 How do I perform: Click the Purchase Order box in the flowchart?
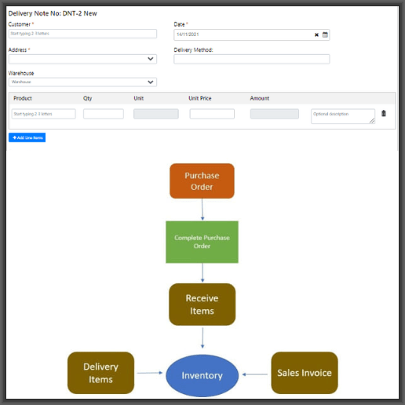pyautogui.click(x=202, y=181)
